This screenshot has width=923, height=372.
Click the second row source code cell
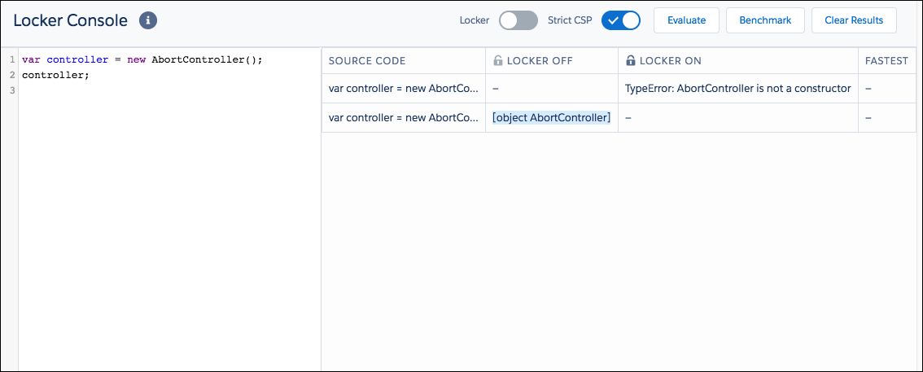click(x=403, y=118)
